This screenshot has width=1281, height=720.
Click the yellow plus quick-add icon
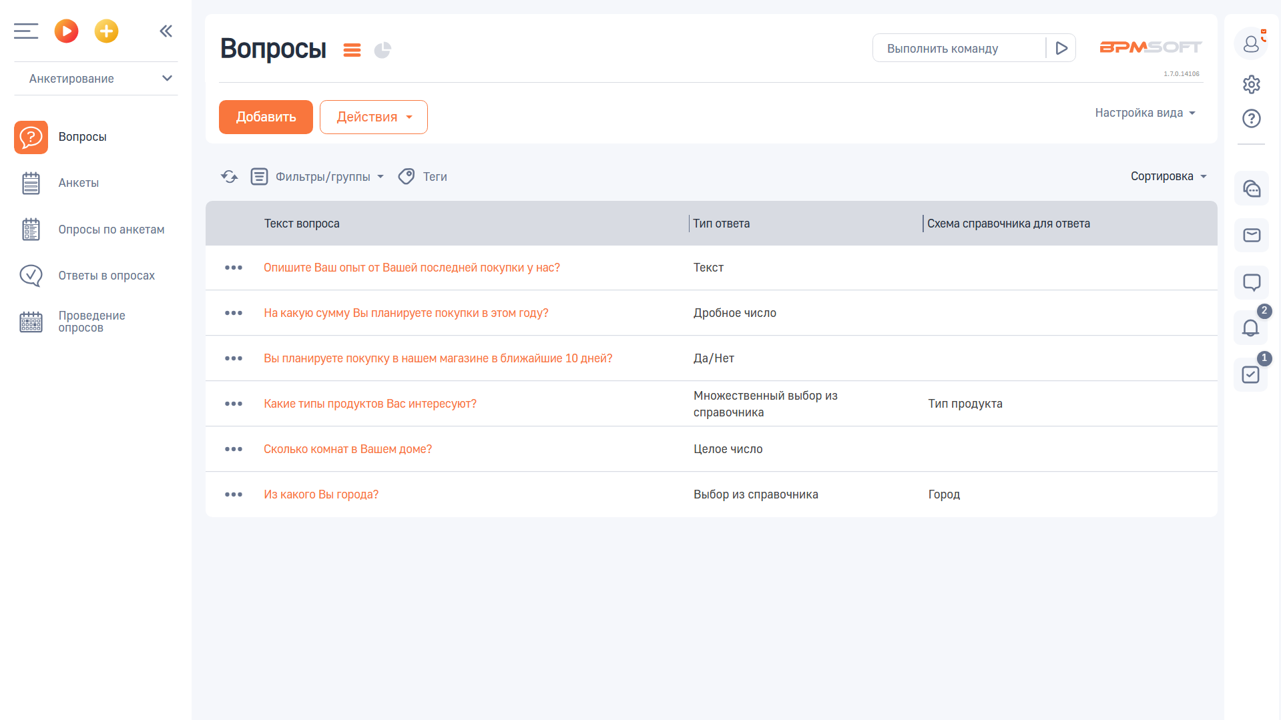pyautogui.click(x=106, y=31)
